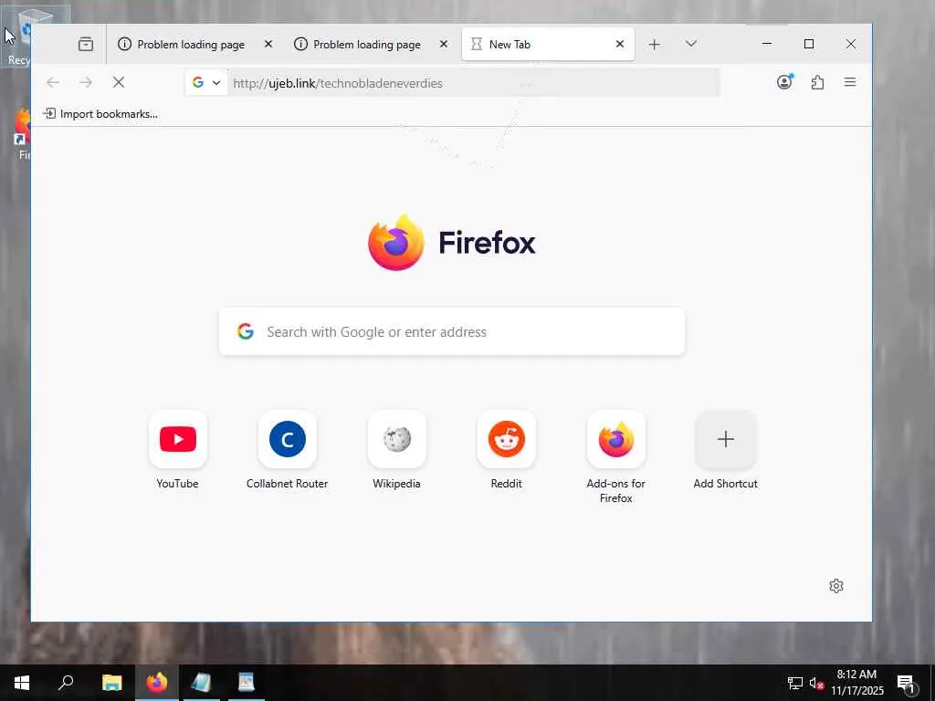Go back one page
Image resolution: width=935 pixels, height=701 pixels.
(52, 82)
